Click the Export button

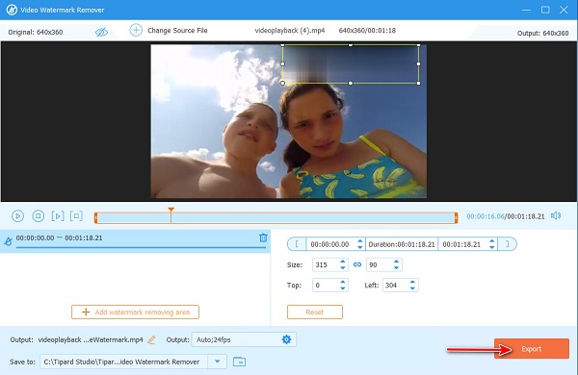532,349
